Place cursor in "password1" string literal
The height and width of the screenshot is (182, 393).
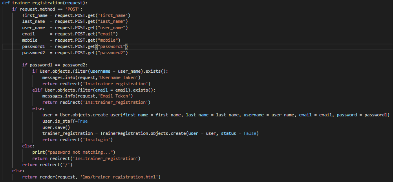(112, 46)
